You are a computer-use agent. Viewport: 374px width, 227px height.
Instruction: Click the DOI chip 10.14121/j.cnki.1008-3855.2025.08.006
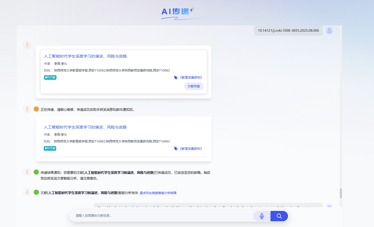(x=288, y=30)
